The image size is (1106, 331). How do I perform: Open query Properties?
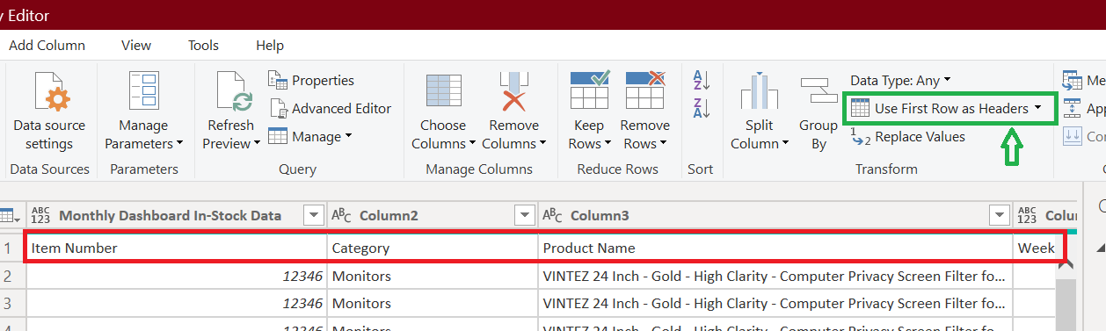point(311,81)
